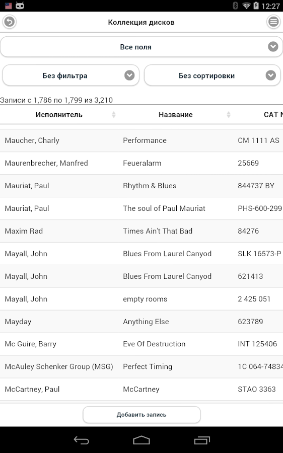The image size is (283, 453).
Task: Open the hamburger menu icon
Action: [273, 22]
